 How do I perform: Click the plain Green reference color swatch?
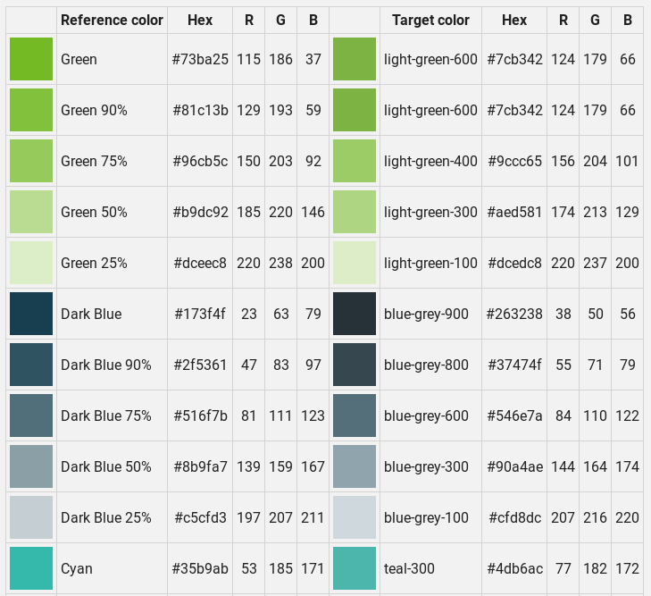[x=31, y=59]
